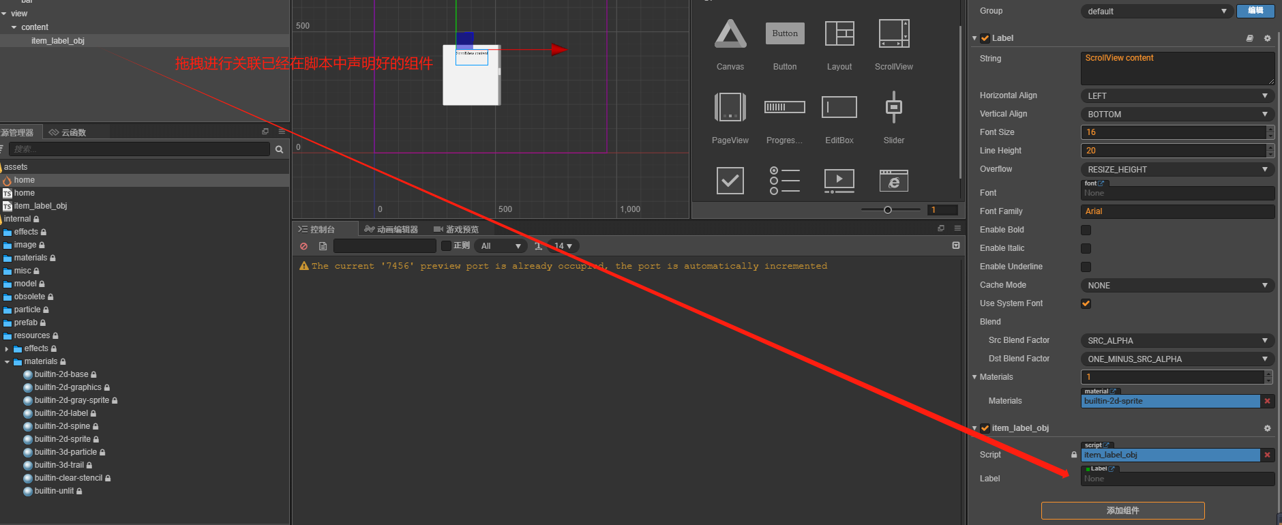Open item_label_obj component gear settings

1268,428
